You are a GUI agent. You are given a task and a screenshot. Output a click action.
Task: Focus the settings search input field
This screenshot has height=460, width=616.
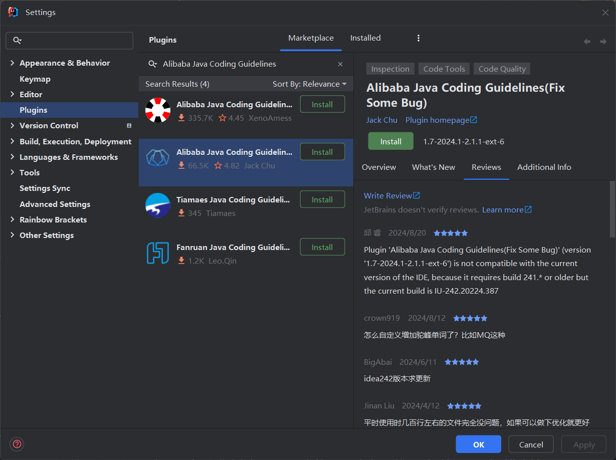tap(69, 41)
